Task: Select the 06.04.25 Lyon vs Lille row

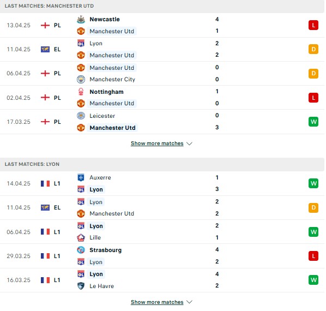Action: (x=162, y=232)
